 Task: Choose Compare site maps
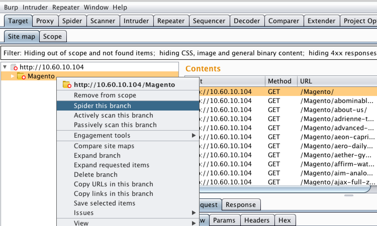tap(128, 146)
